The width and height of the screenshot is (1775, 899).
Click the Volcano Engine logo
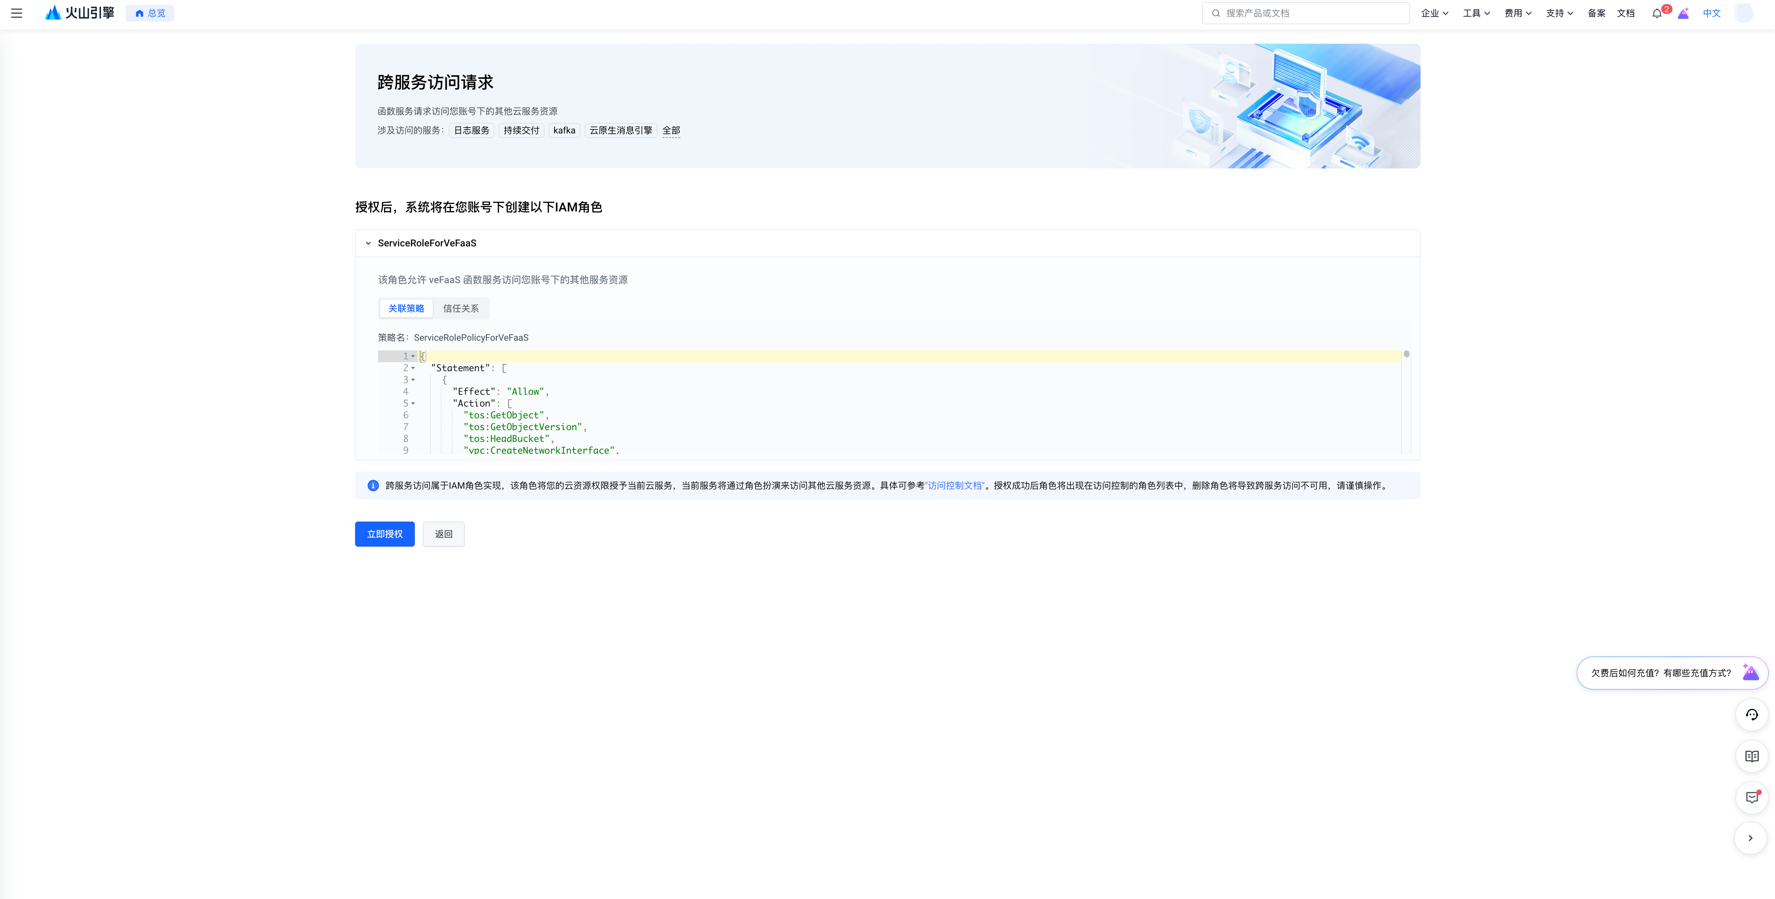(x=80, y=13)
